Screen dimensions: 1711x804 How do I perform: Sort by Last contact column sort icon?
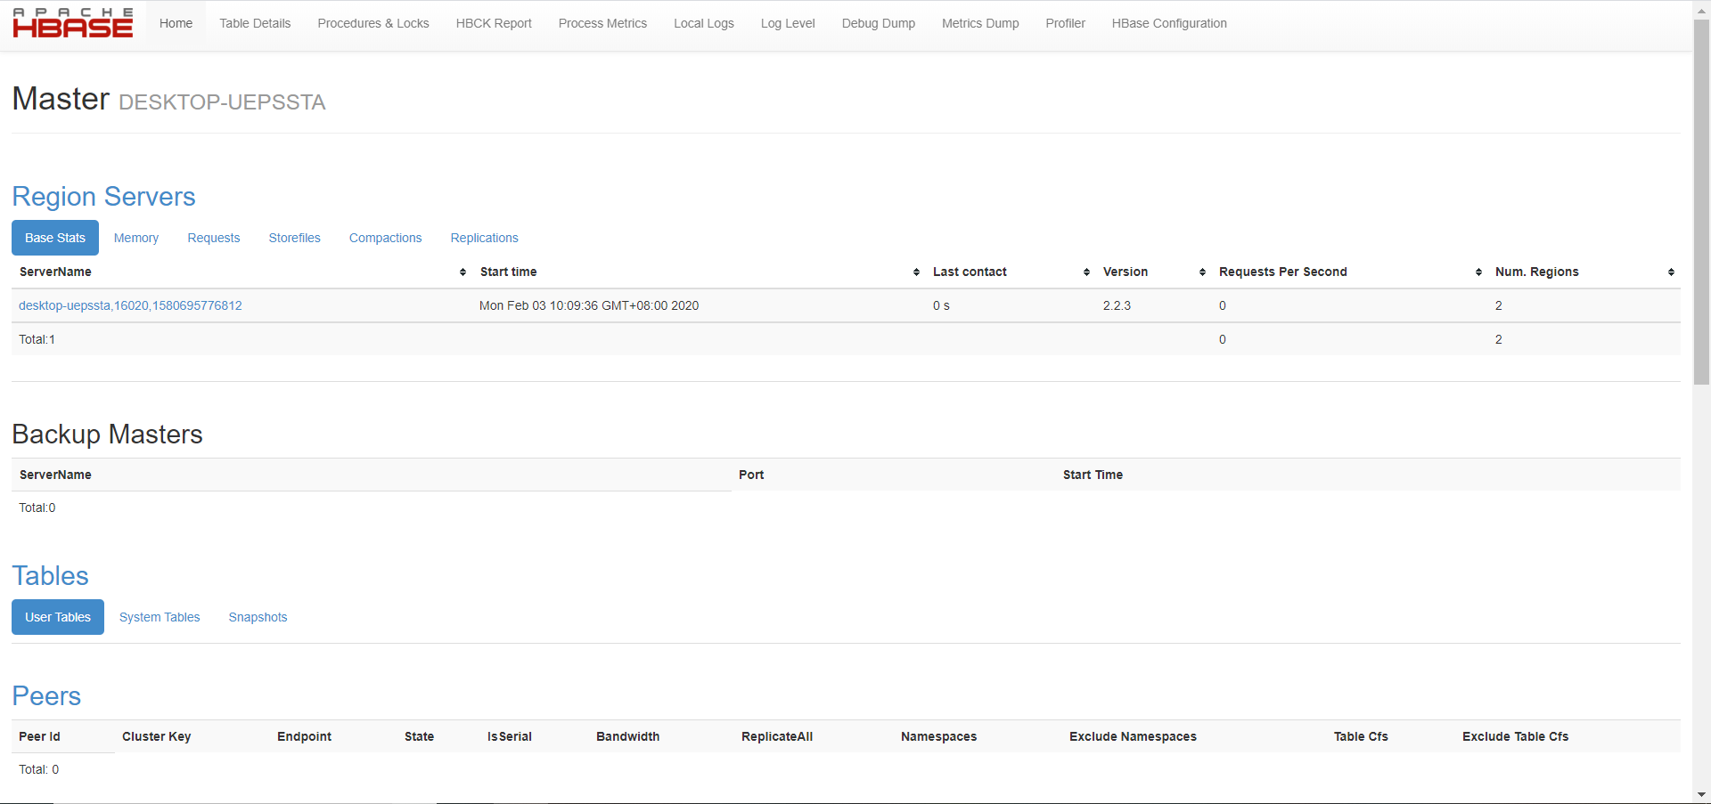point(1086,272)
